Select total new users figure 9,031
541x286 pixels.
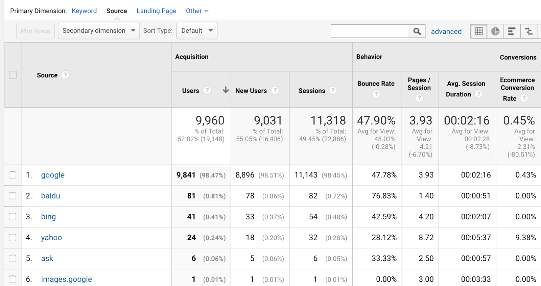click(268, 120)
